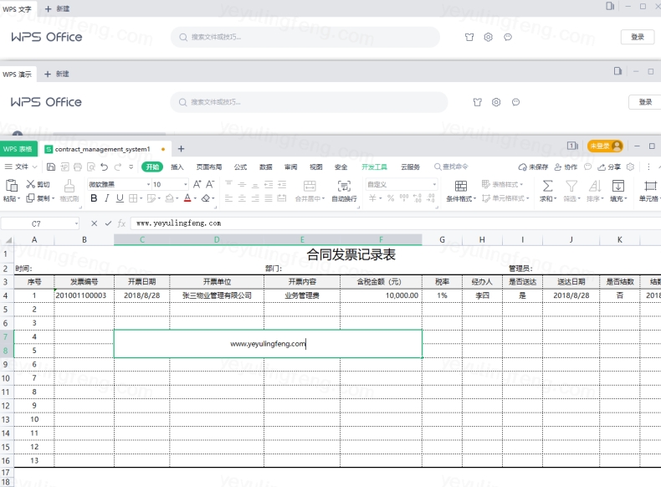This screenshot has width=661, height=487.
Task: Click the settings gear beside 分享
Action: pos(630,167)
